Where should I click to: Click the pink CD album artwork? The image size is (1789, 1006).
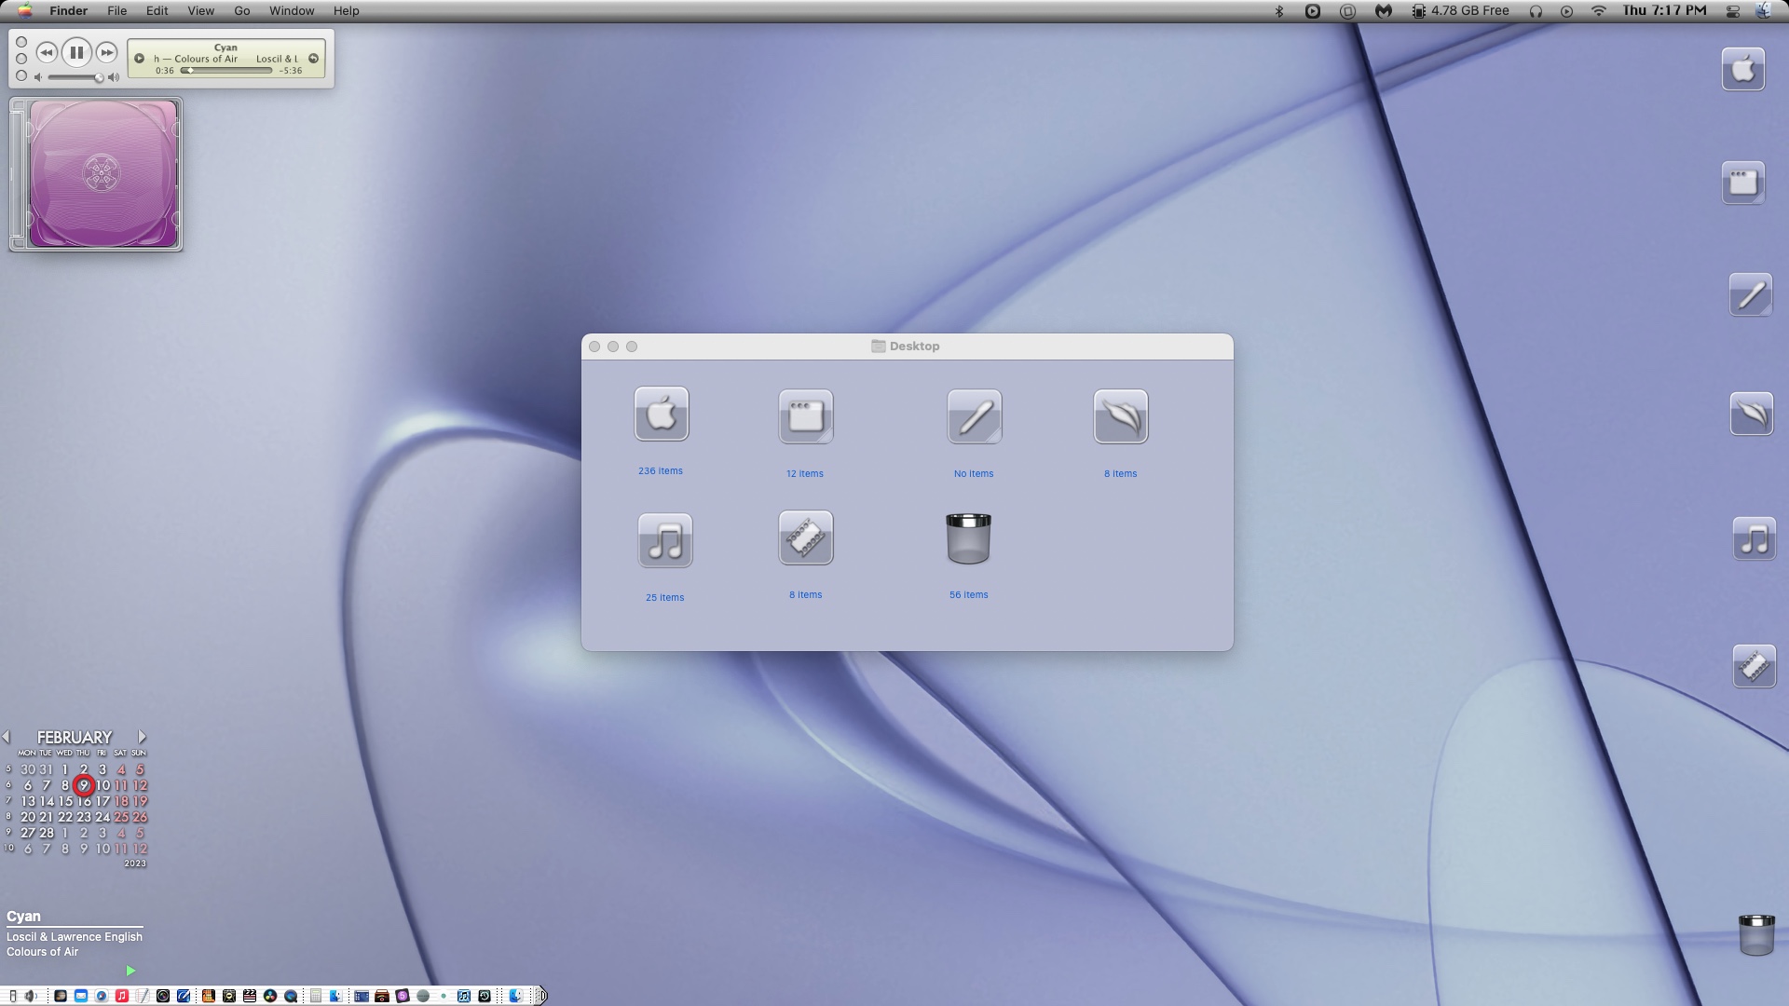[102, 173]
